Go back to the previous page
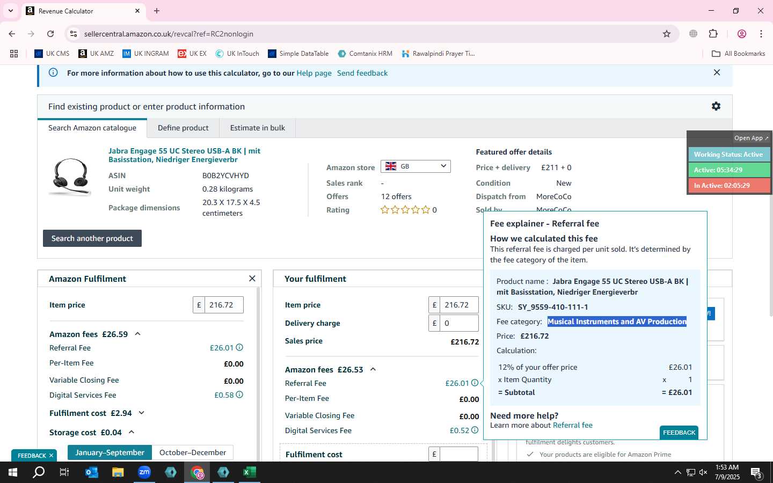The width and height of the screenshot is (773, 483). click(x=12, y=34)
